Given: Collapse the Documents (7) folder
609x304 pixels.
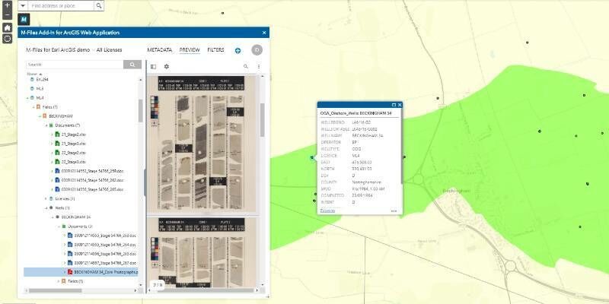Looking at the screenshot, I should tap(46, 125).
